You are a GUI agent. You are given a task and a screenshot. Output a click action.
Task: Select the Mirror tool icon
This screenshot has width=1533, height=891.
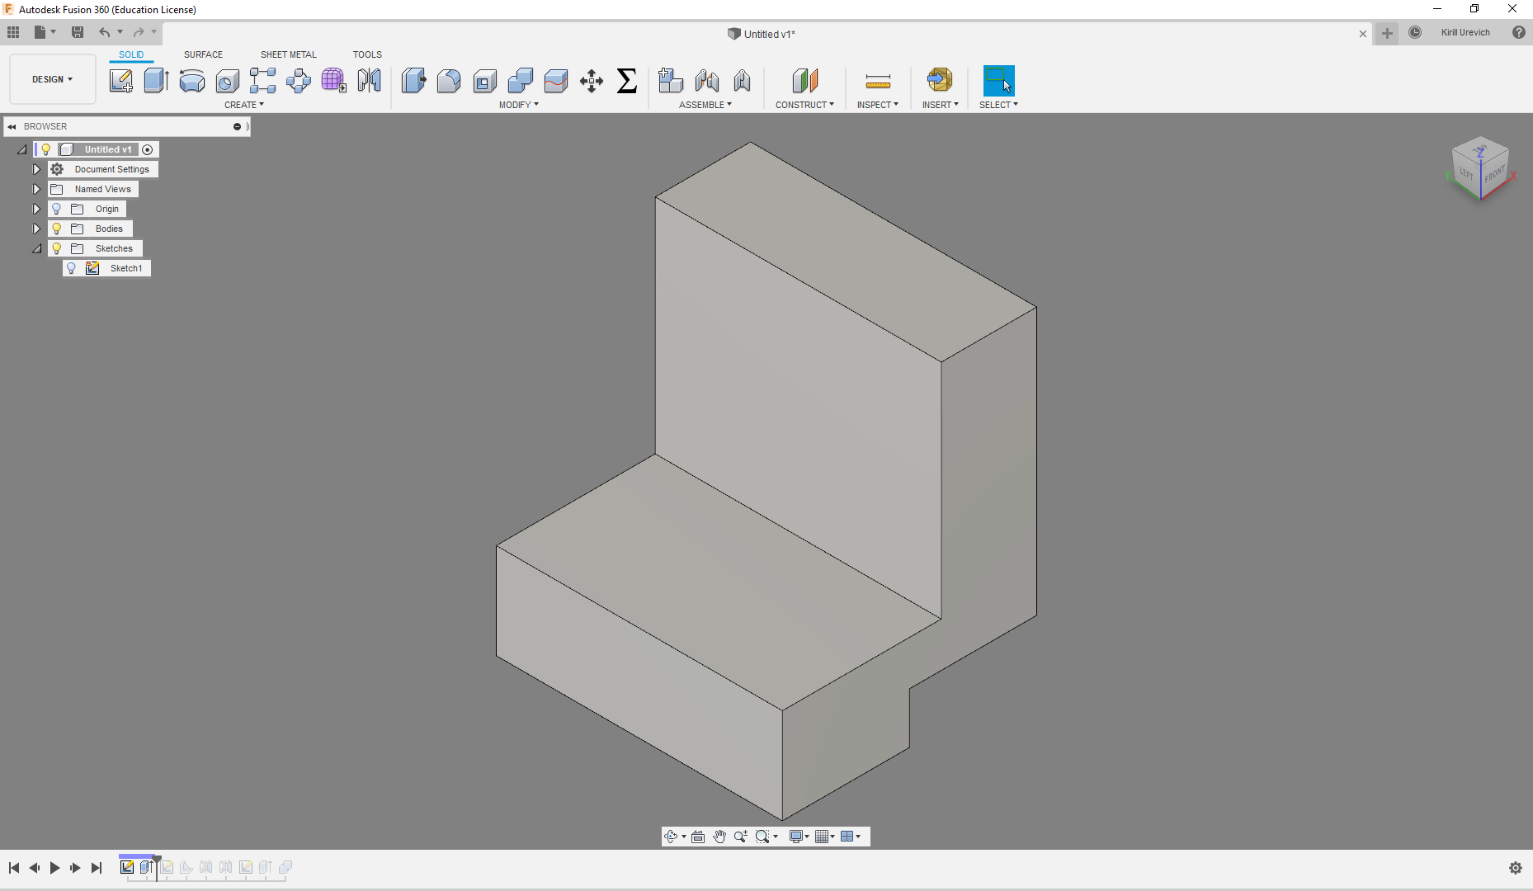(x=370, y=81)
